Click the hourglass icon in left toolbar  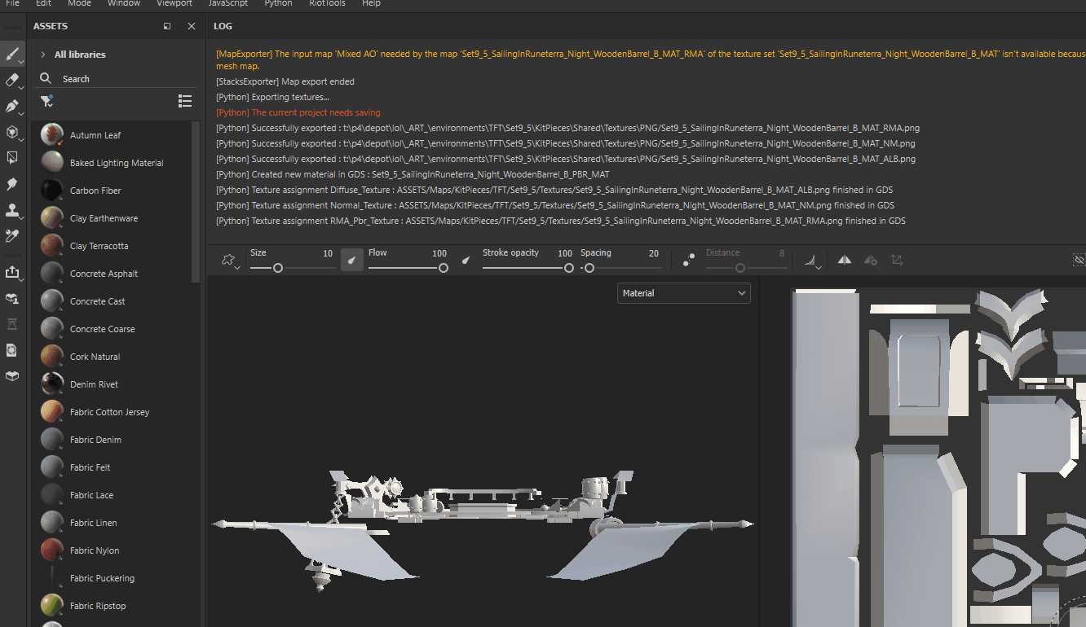coord(12,324)
